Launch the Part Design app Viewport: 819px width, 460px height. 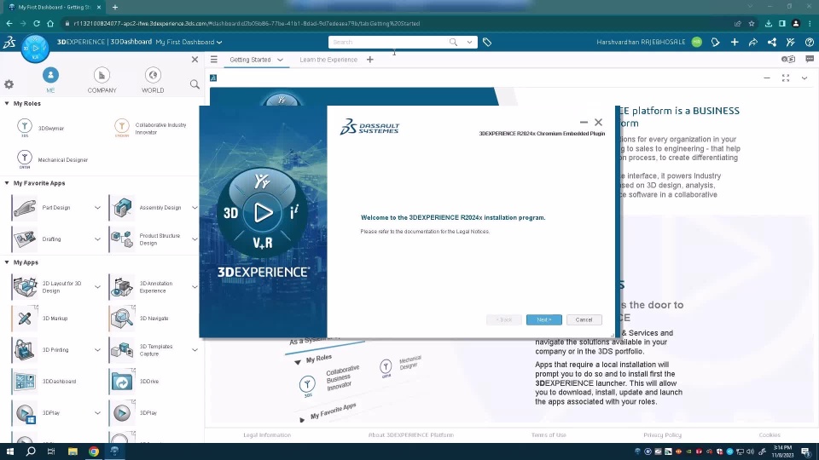pos(42,208)
